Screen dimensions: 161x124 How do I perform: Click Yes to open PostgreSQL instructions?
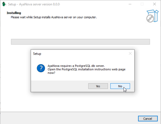pyautogui.click(x=98, y=86)
